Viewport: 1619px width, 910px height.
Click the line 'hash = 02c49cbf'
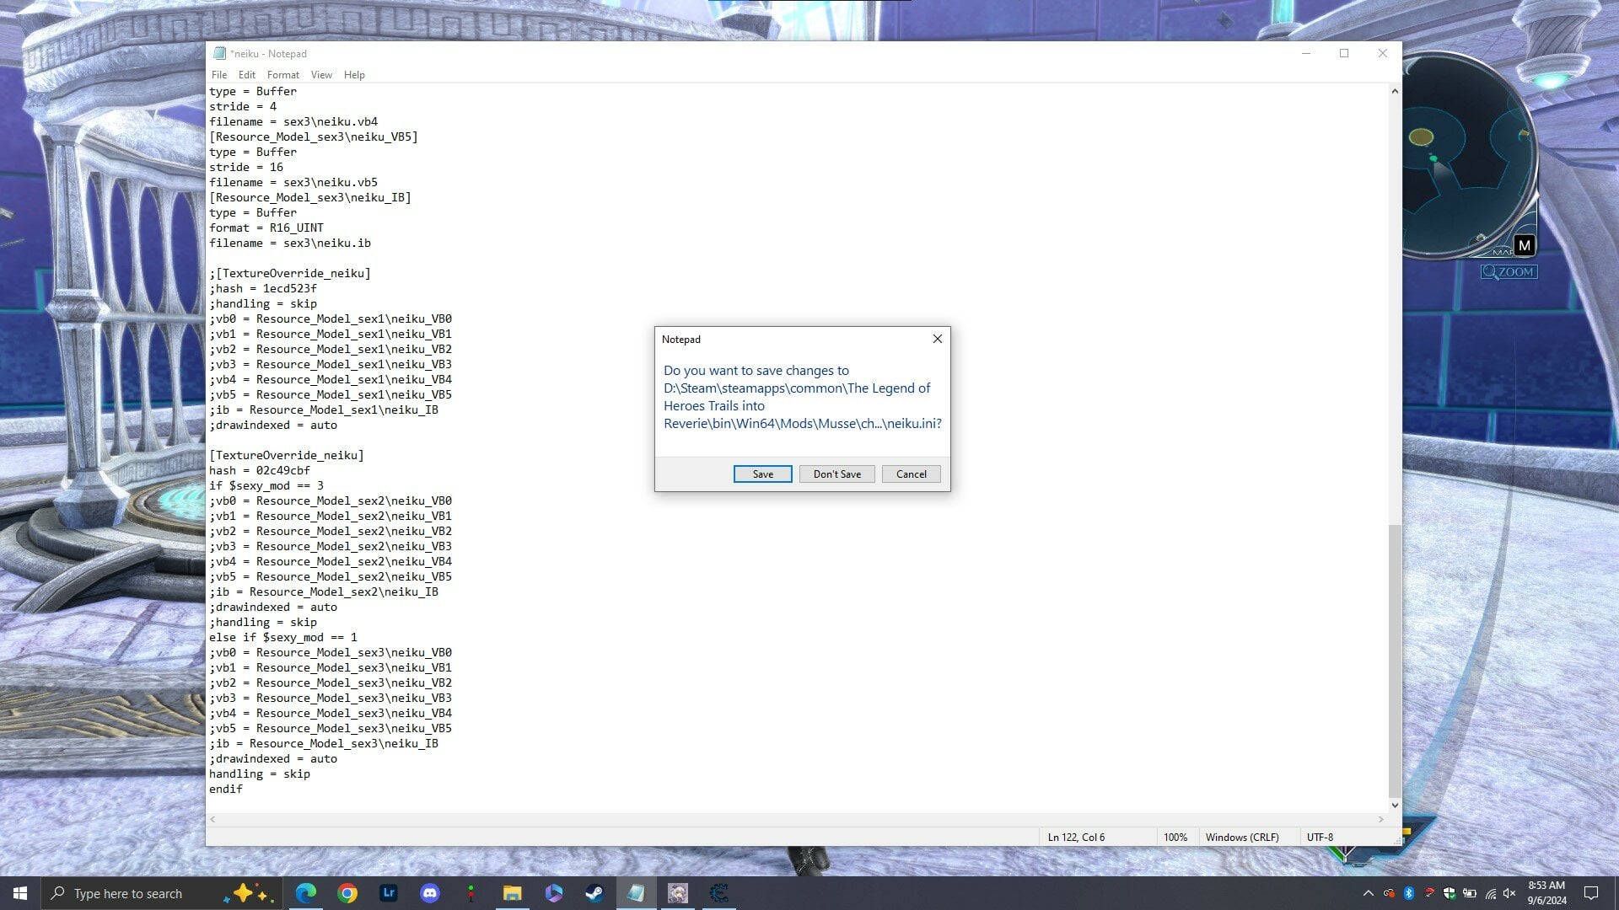click(260, 470)
